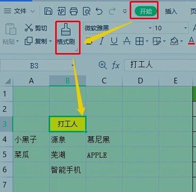Open the font size dropdown

185,28
